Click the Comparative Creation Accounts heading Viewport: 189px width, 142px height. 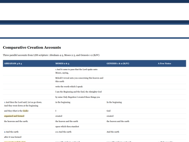32,47
